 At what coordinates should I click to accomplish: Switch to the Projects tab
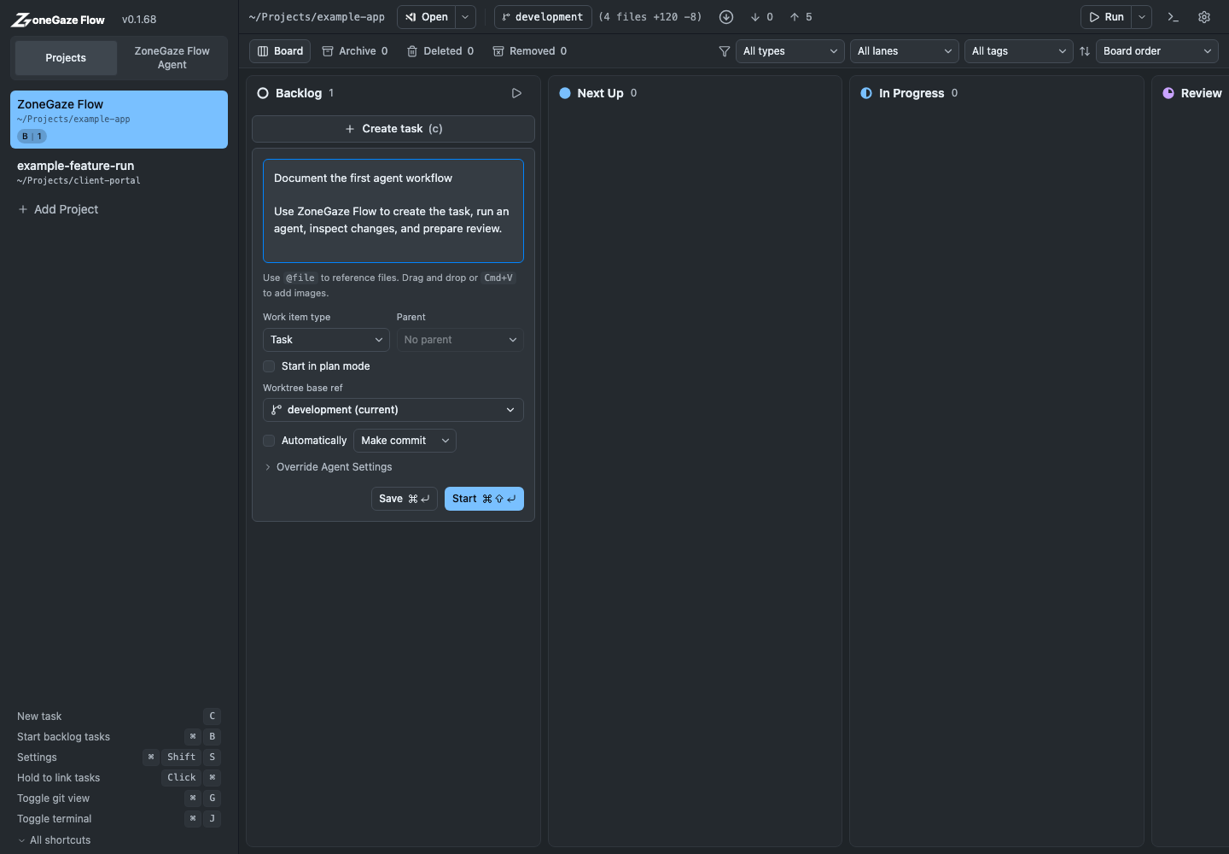tap(66, 58)
